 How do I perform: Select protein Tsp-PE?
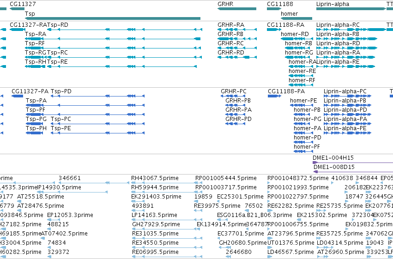[98, 133]
